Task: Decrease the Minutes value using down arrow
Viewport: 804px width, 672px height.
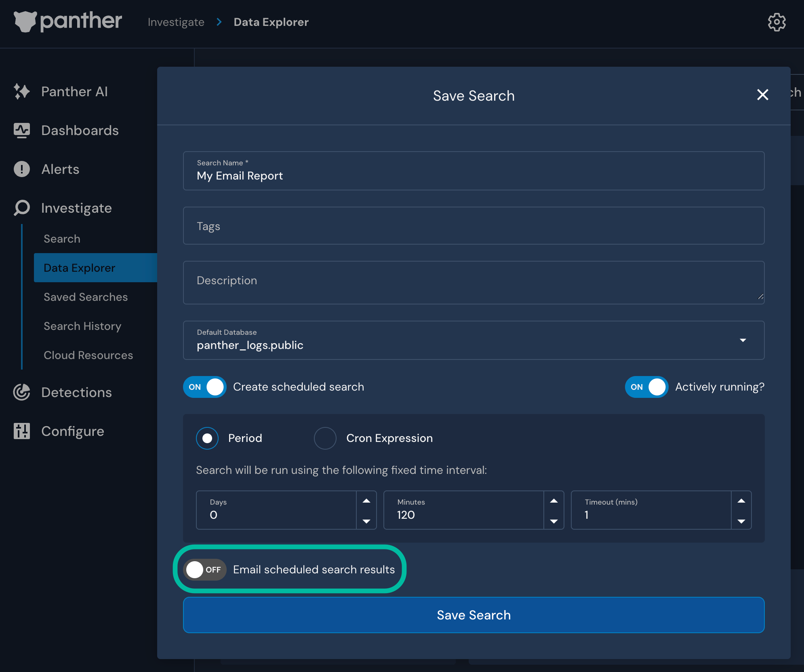Action: coord(553,522)
